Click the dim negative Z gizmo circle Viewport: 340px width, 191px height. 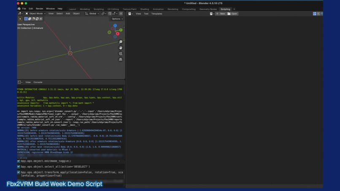point(115,37)
